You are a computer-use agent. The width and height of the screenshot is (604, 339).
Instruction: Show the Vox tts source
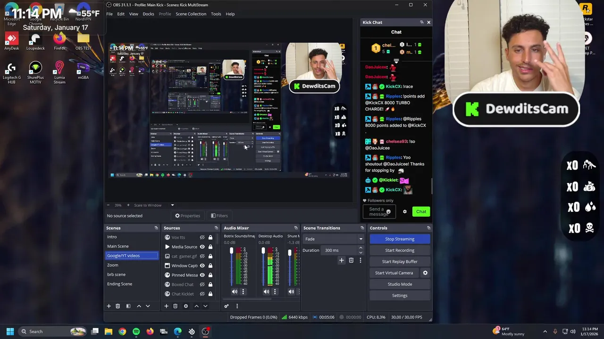click(x=202, y=237)
